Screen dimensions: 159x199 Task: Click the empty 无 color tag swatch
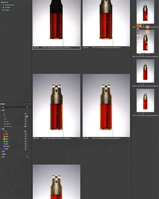[x=4, y=131]
